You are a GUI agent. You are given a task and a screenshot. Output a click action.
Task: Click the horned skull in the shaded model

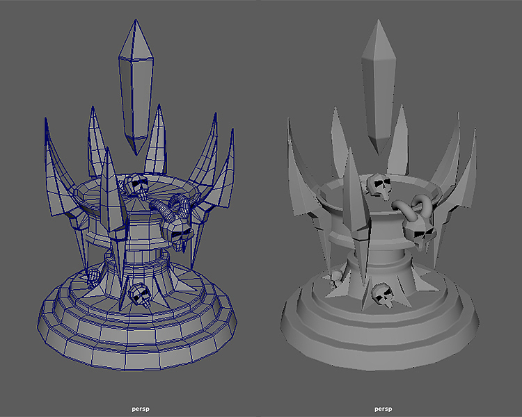click(415, 223)
